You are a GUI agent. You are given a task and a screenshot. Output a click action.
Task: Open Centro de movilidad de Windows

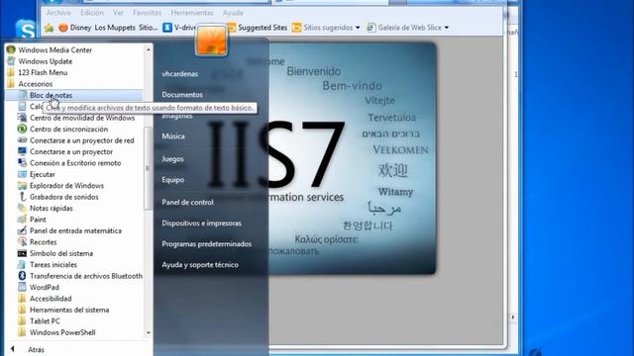pyautogui.click(x=82, y=118)
